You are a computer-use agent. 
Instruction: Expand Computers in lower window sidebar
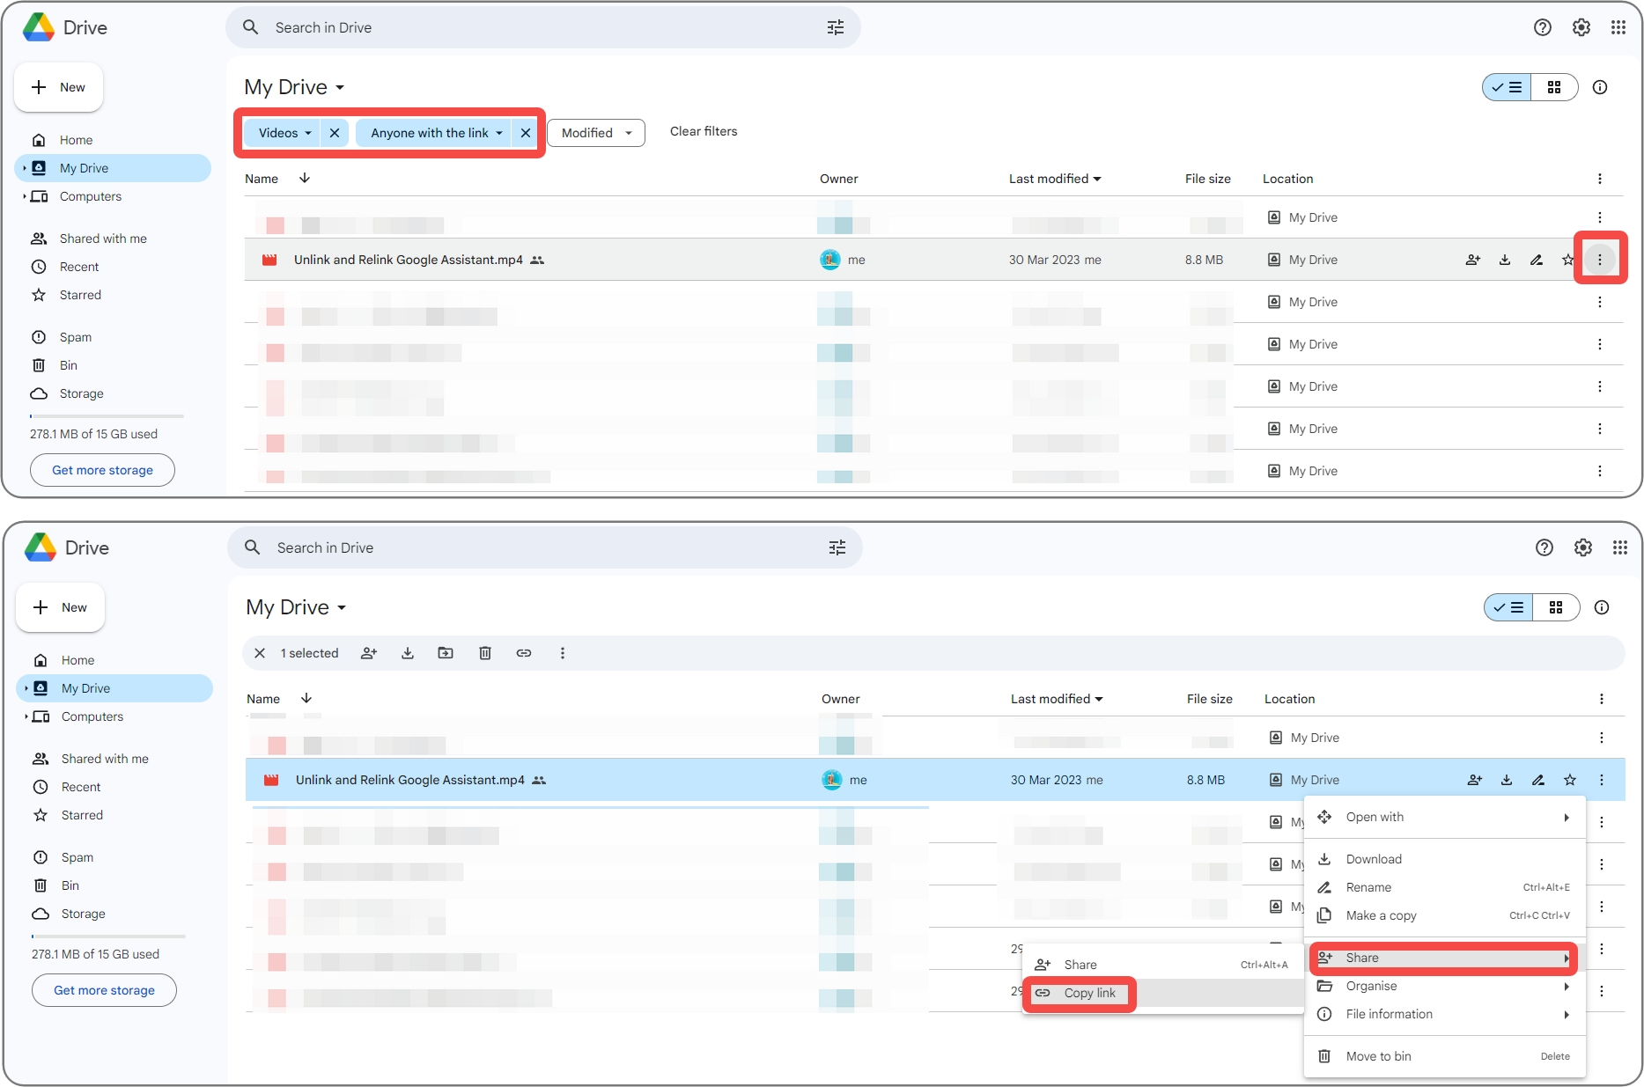(26, 716)
